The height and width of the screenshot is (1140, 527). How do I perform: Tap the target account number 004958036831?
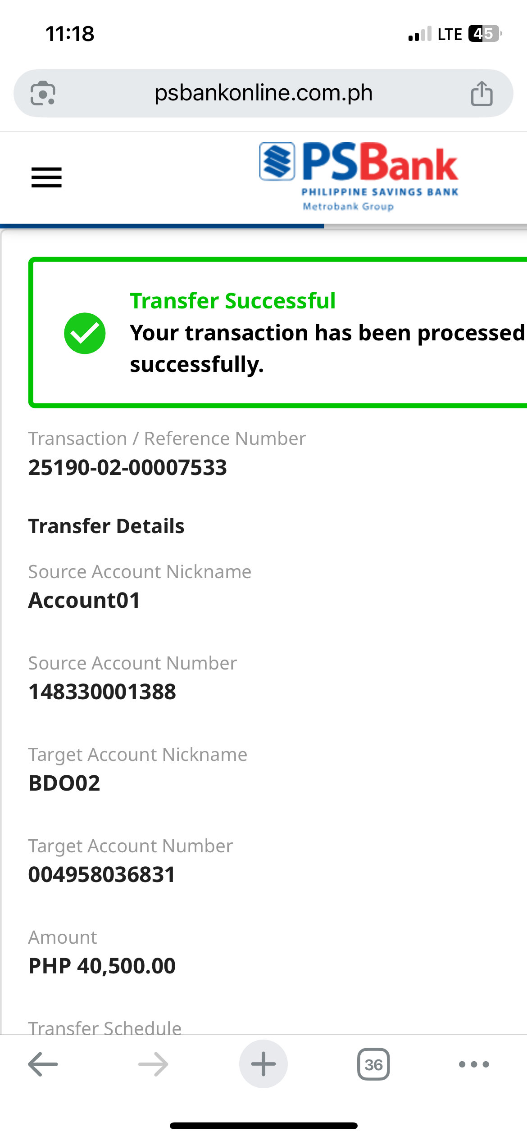pos(102,874)
